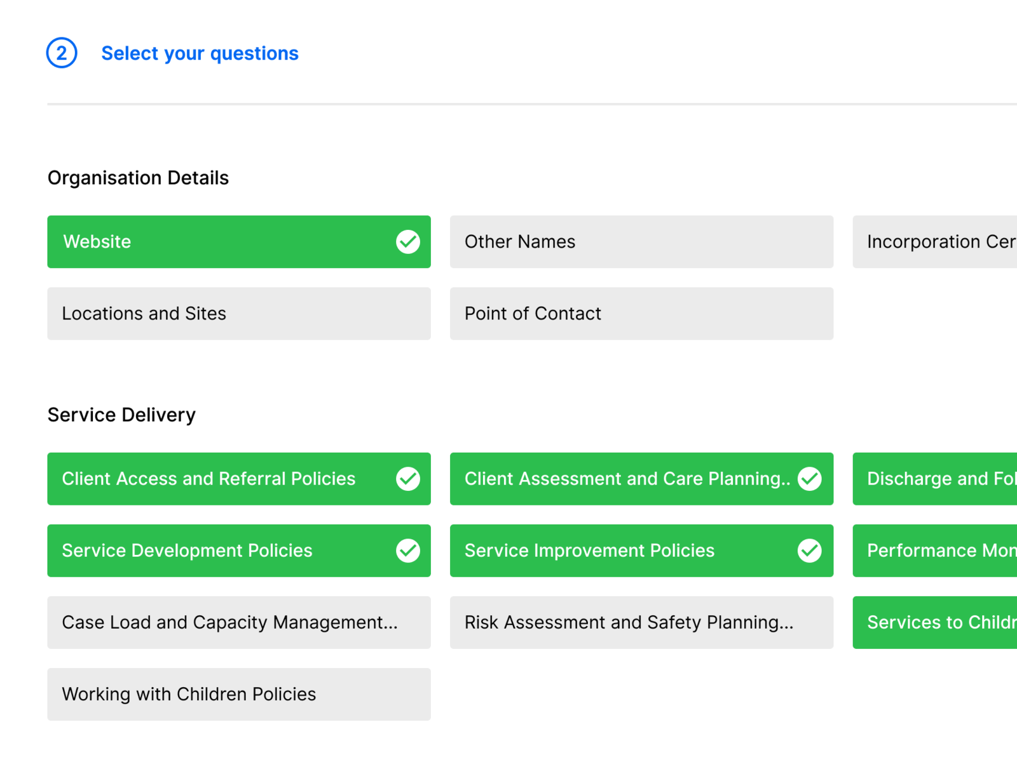Click the Select your questions heading
The image size is (1017, 762).
click(200, 53)
